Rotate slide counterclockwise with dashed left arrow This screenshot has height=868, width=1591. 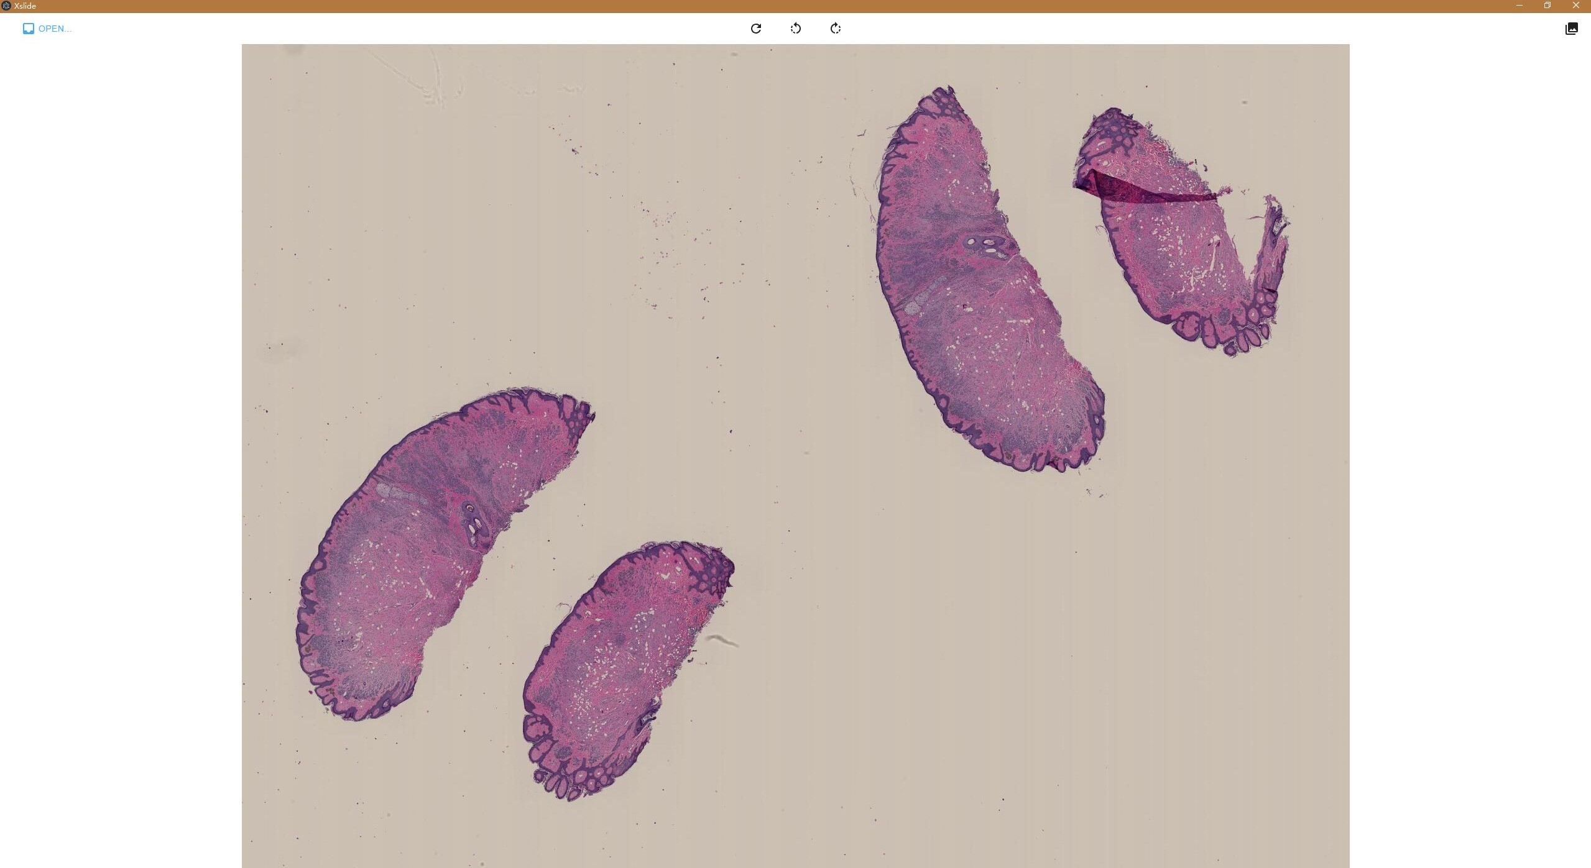pyautogui.click(x=796, y=29)
